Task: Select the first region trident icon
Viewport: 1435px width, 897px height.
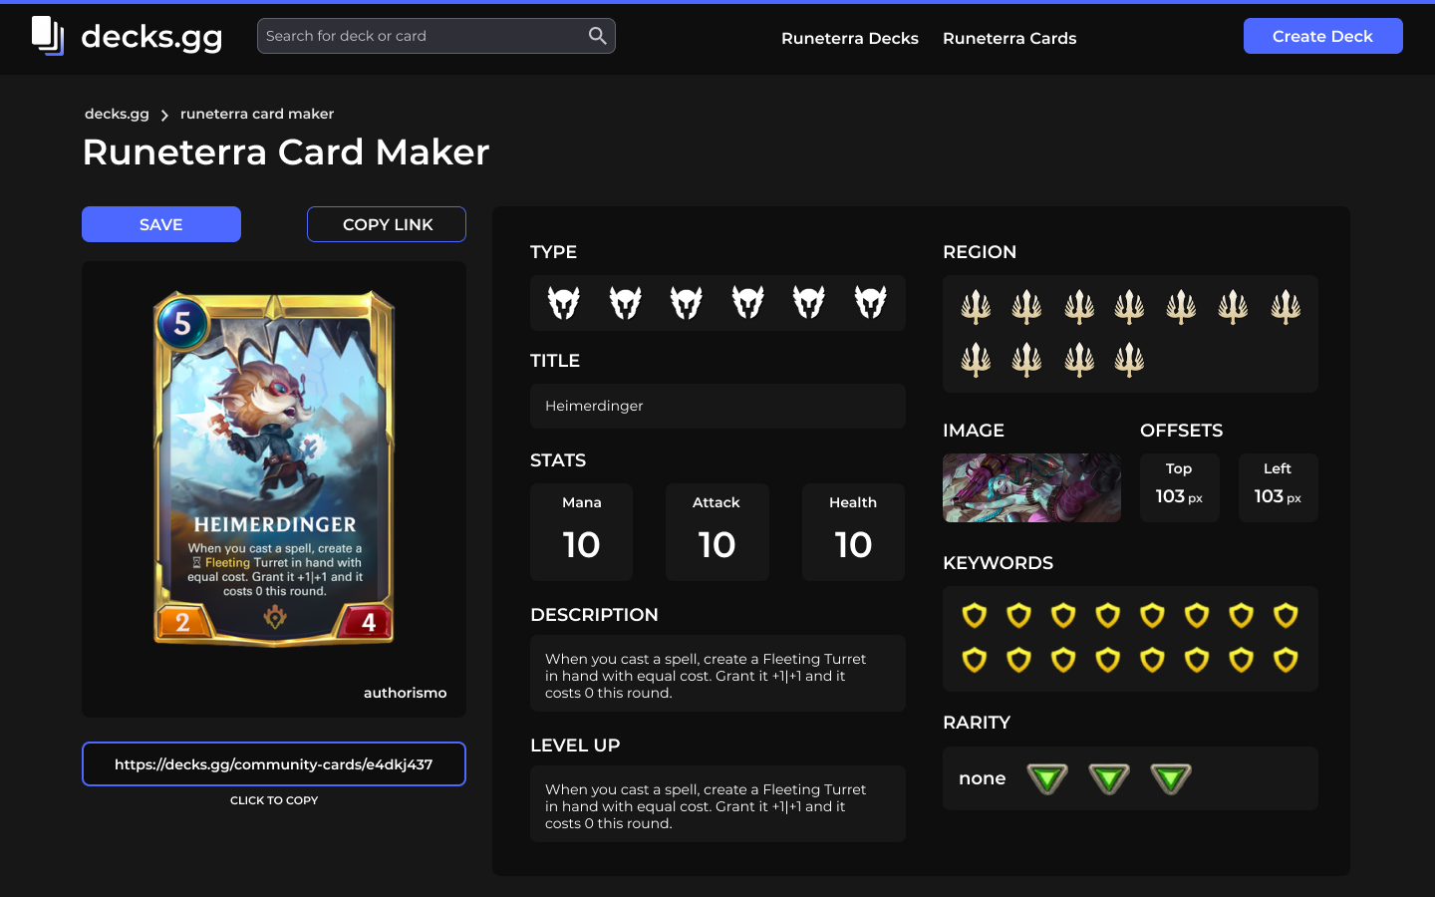Action: pos(976,307)
